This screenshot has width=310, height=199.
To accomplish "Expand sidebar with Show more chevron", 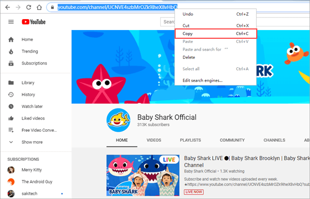I will pyautogui.click(x=11, y=142).
